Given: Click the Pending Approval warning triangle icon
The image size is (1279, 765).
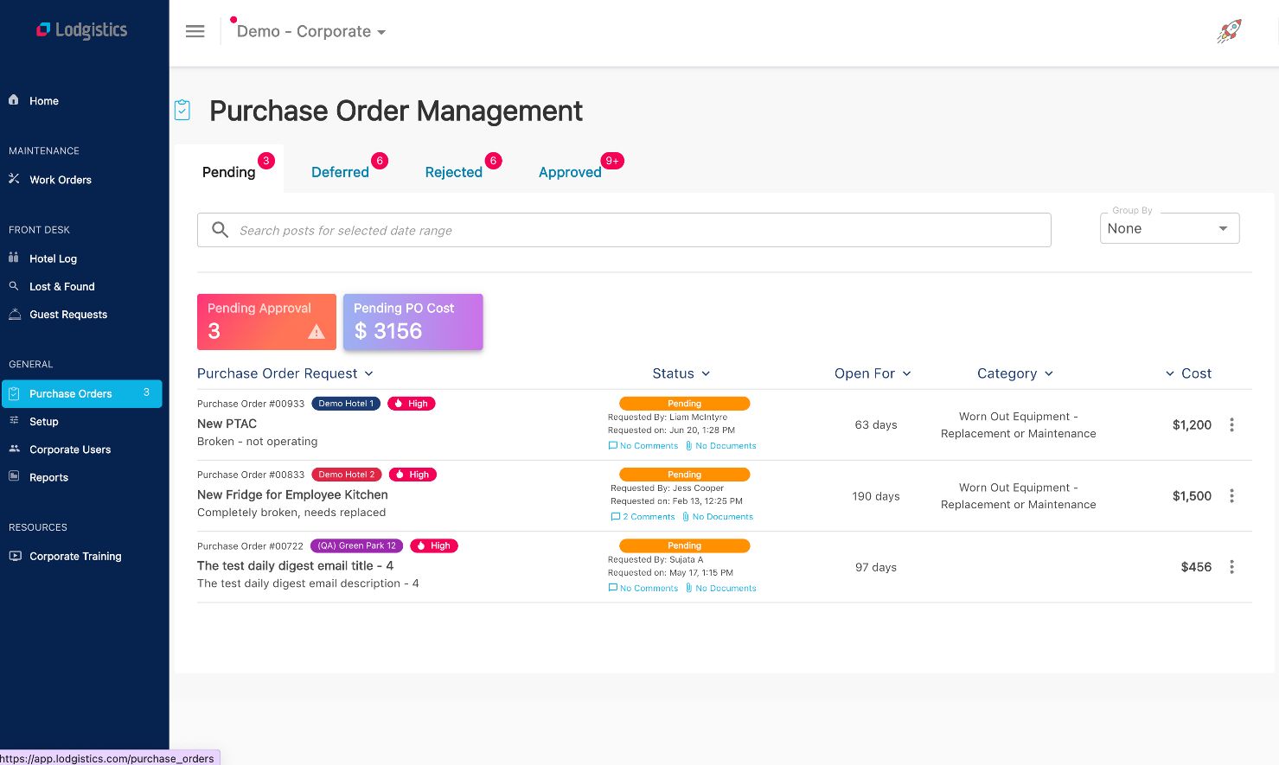Looking at the screenshot, I should click(x=317, y=331).
